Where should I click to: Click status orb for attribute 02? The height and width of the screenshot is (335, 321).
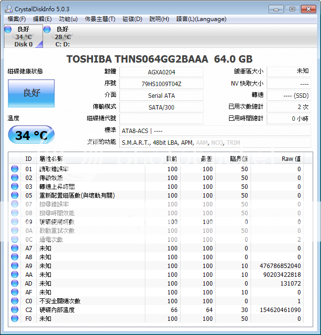(x=15, y=178)
